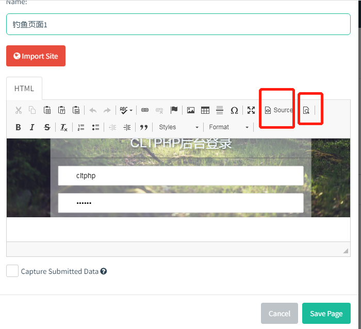Click the Decrease Indent icon
Viewport: 361px width, 329px height.
[112, 127]
